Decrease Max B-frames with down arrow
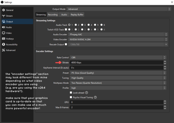 point(165,108)
